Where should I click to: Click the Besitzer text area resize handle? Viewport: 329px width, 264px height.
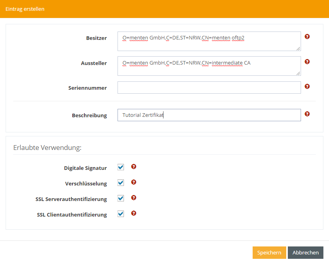pyautogui.click(x=298, y=49)
